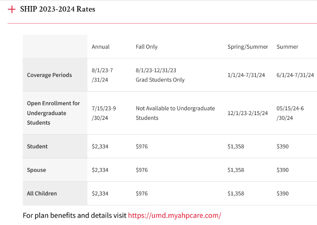
Task: Click the Student row header
Action: [x=37, y=147]
